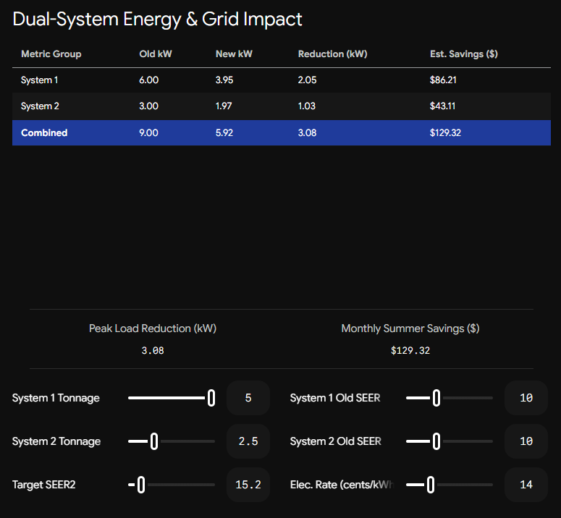Click the Dual-System Energy & Grid Impact title
The image size is (561, 518).
(157, 20)
